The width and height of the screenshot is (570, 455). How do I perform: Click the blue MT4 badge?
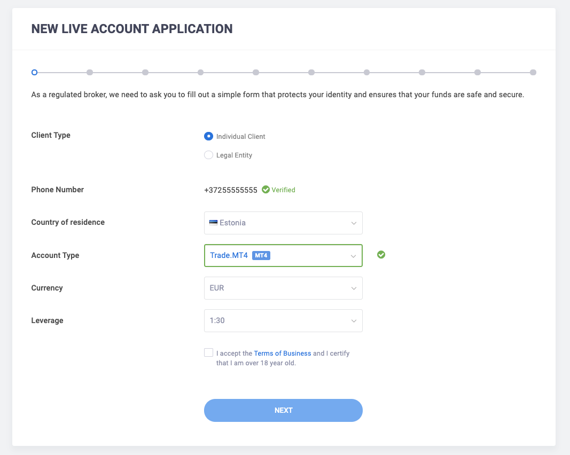261,255
